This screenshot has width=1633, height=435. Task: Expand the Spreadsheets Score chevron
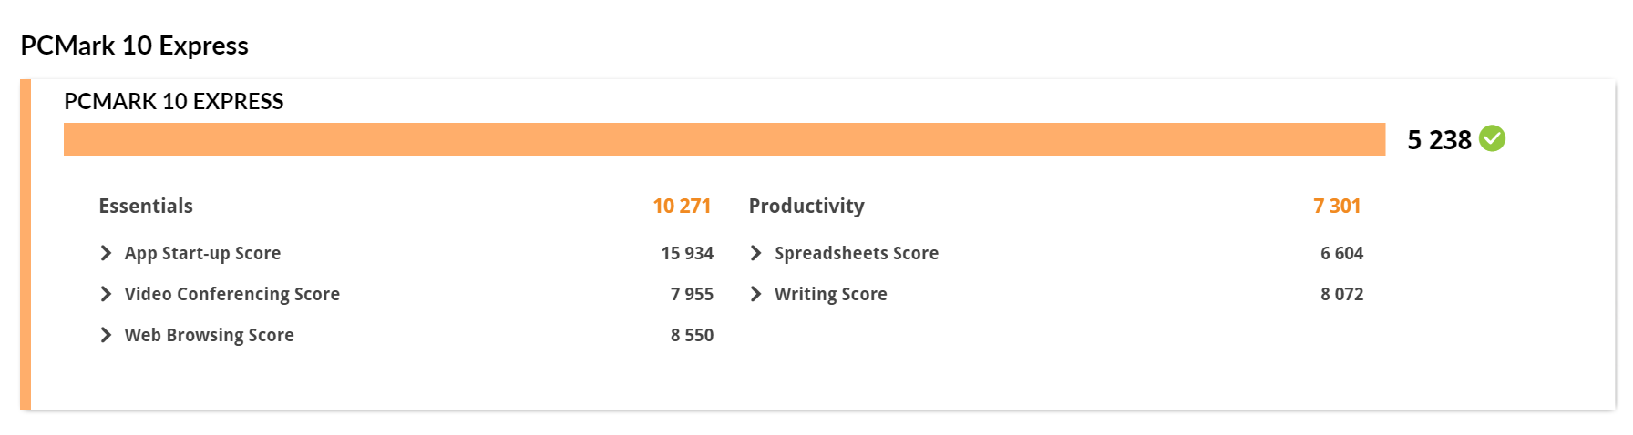coord(755,253)
